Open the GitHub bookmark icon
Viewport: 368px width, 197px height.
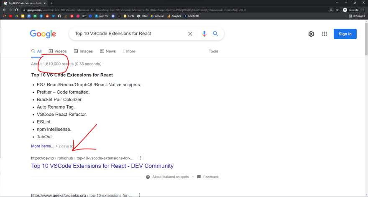(x=59, y=16)
